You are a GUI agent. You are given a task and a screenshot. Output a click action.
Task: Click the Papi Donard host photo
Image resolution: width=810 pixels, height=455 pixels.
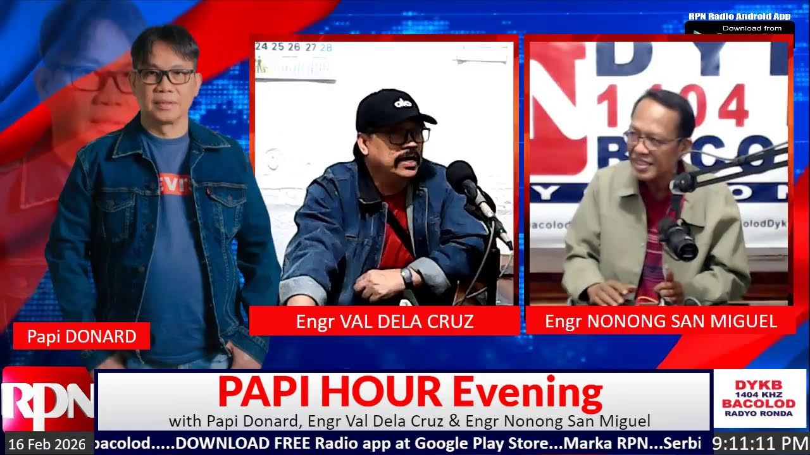point(163,197)
